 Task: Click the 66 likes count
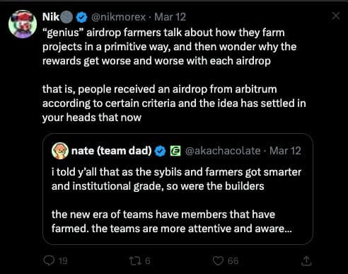point(233,261)
